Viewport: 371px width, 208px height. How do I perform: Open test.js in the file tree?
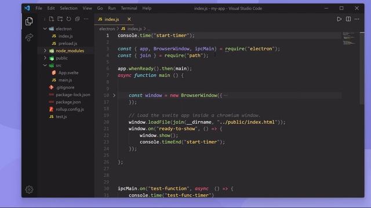click(61, 117)
